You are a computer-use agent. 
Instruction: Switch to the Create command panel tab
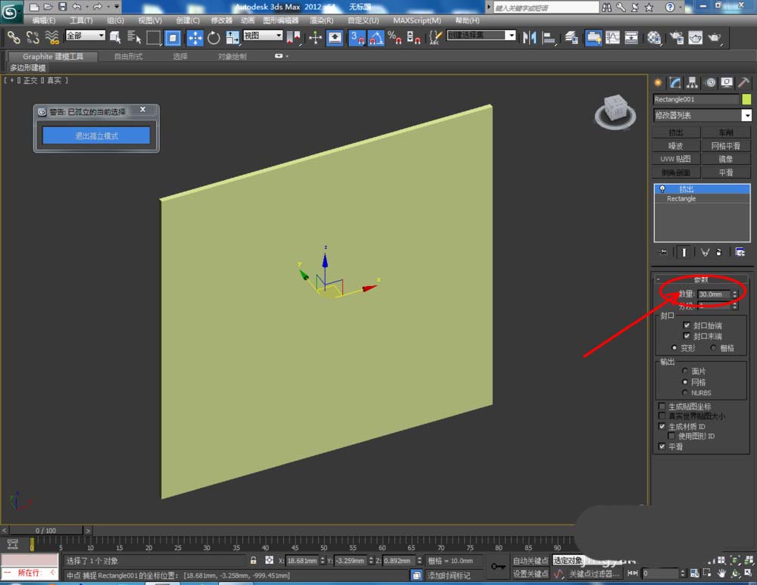coord(658,82)
